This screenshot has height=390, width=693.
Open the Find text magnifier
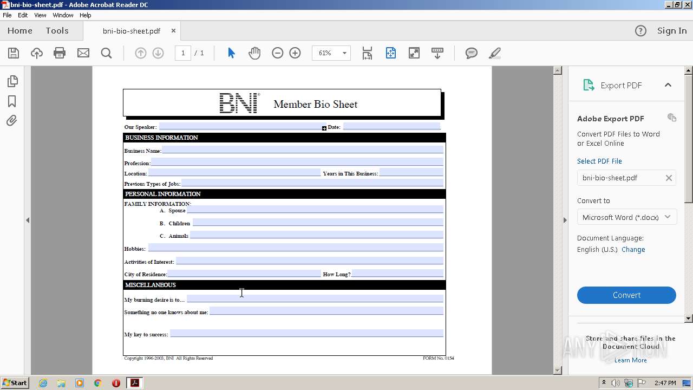tap(107, 53)
